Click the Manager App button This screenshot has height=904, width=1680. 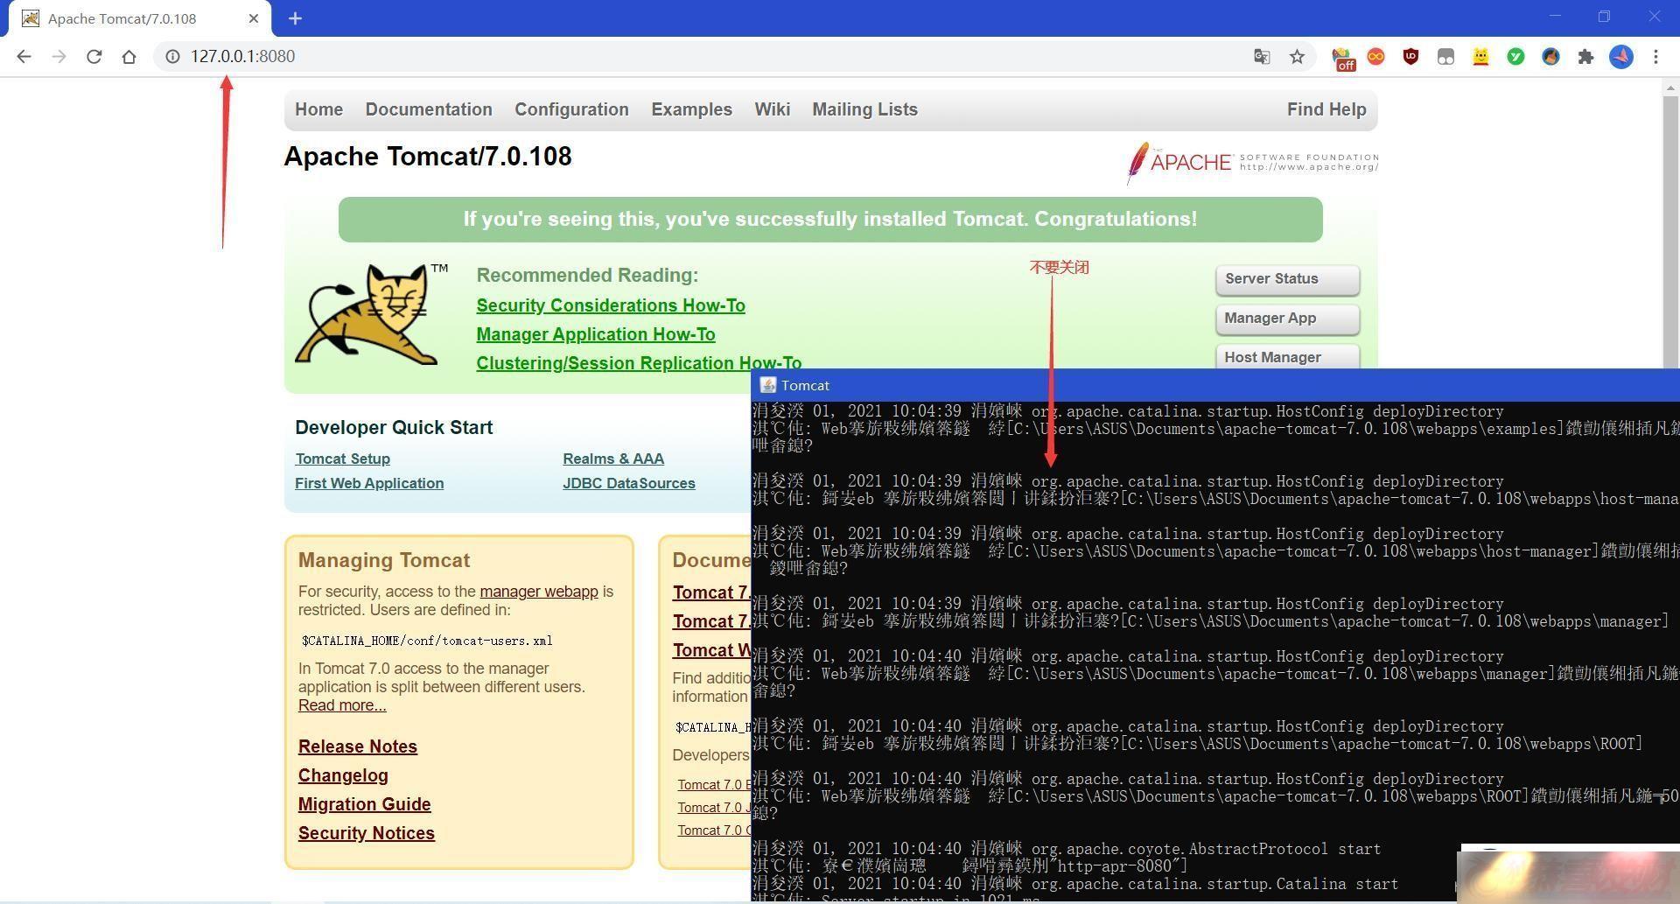point(1287,319)
